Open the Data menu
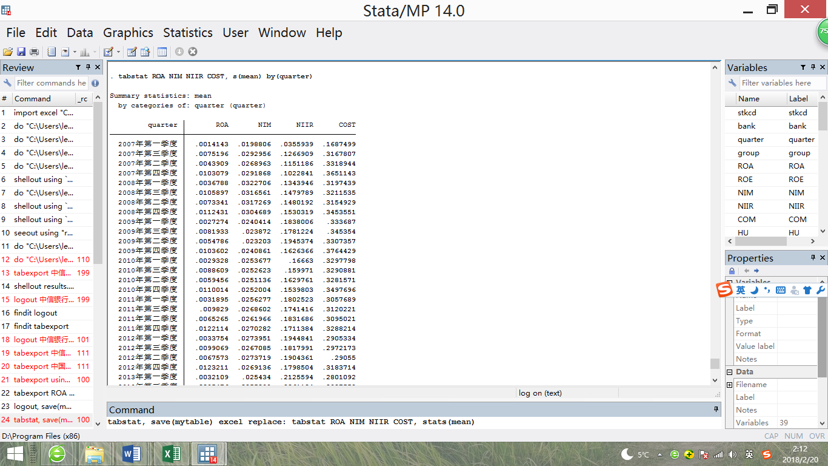This screenshot has height=466, width=828. point(80,33)
